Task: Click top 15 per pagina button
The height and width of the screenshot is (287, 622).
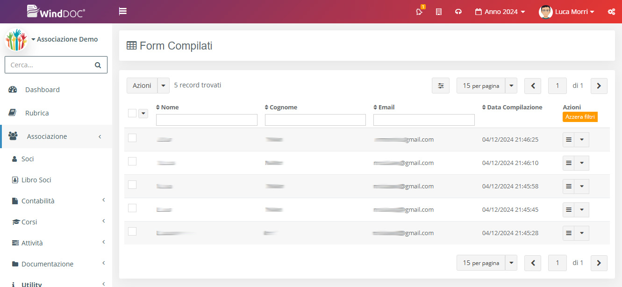Action: [481, 86]
